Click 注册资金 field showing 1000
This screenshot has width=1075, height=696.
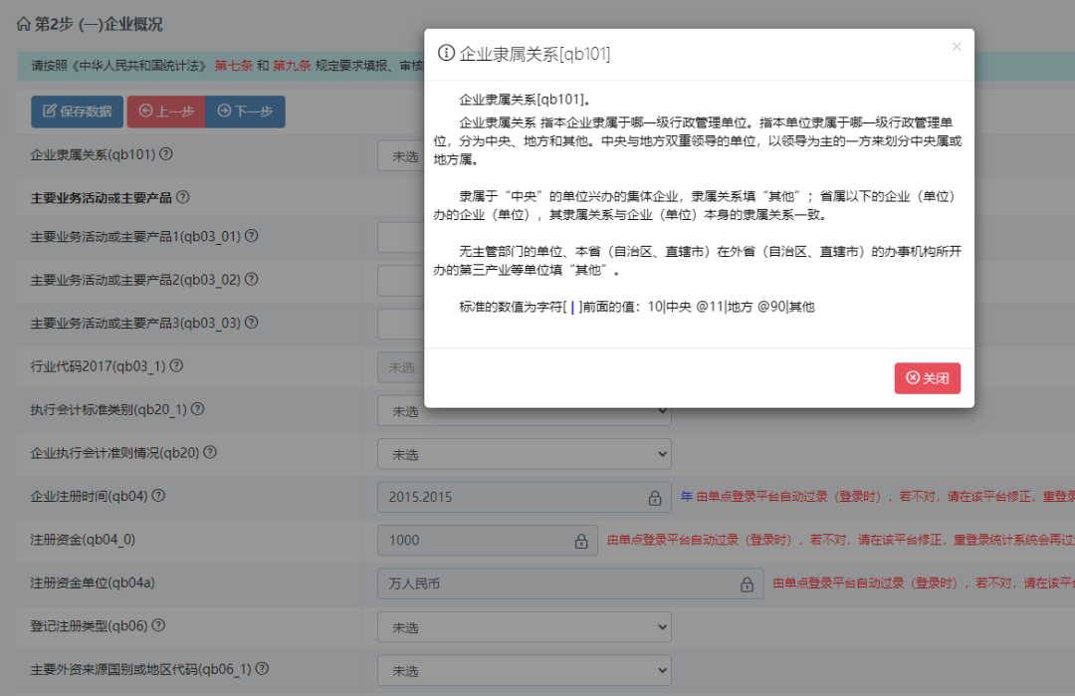click(x=488, y=541)
